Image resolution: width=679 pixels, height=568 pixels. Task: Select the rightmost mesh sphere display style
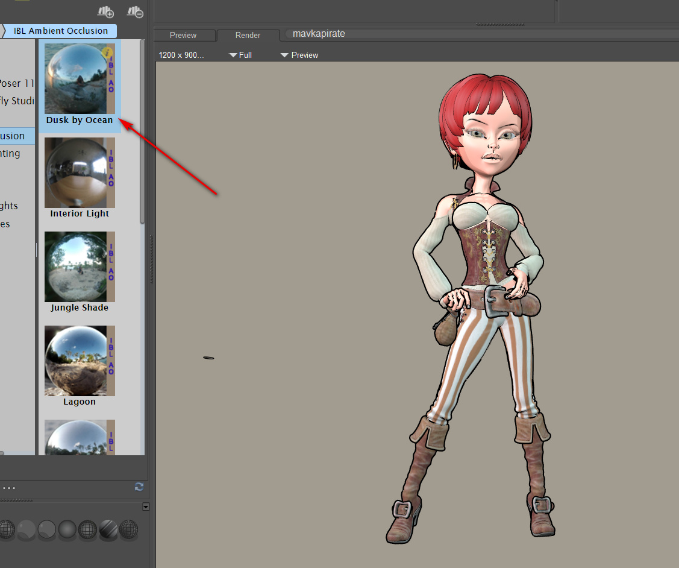[128, 529]
